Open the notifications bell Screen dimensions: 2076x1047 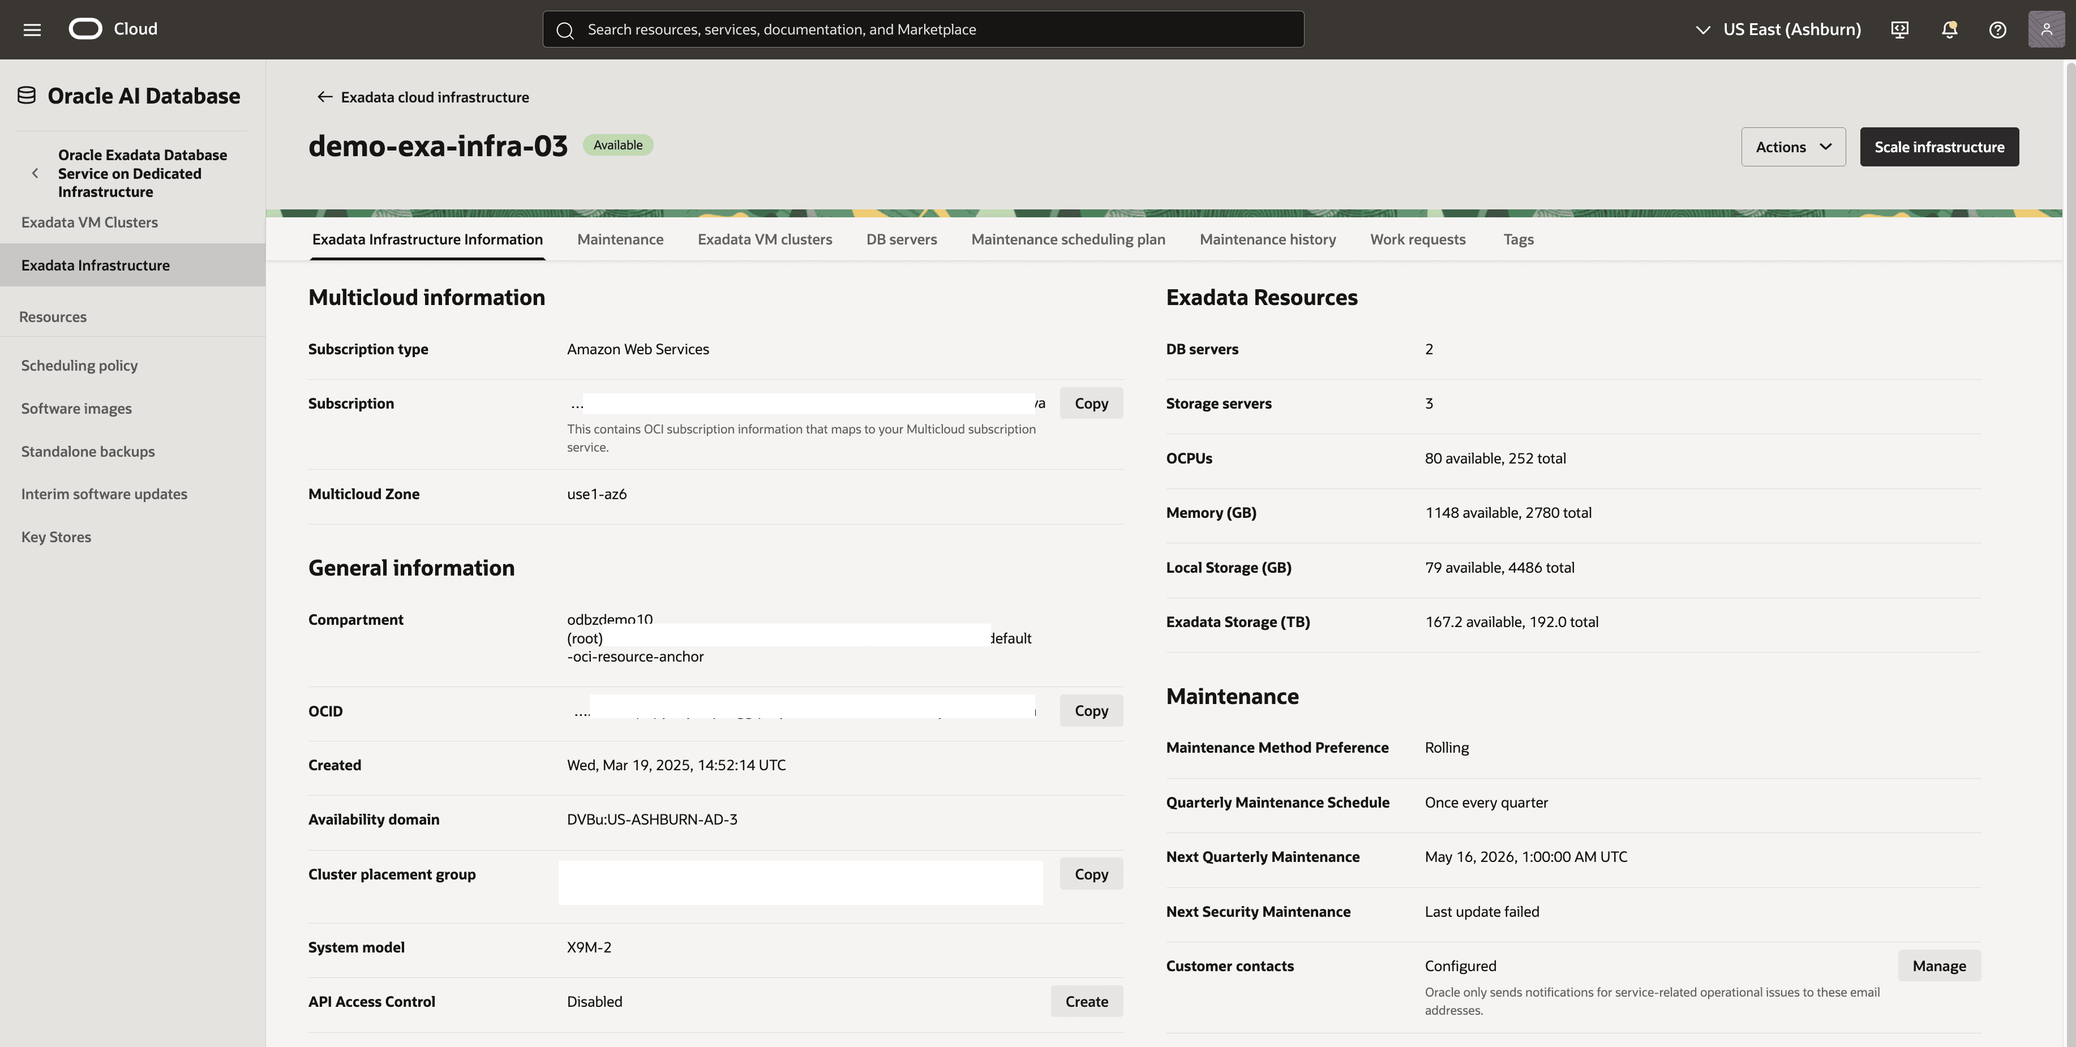(x=1949, y=30)
